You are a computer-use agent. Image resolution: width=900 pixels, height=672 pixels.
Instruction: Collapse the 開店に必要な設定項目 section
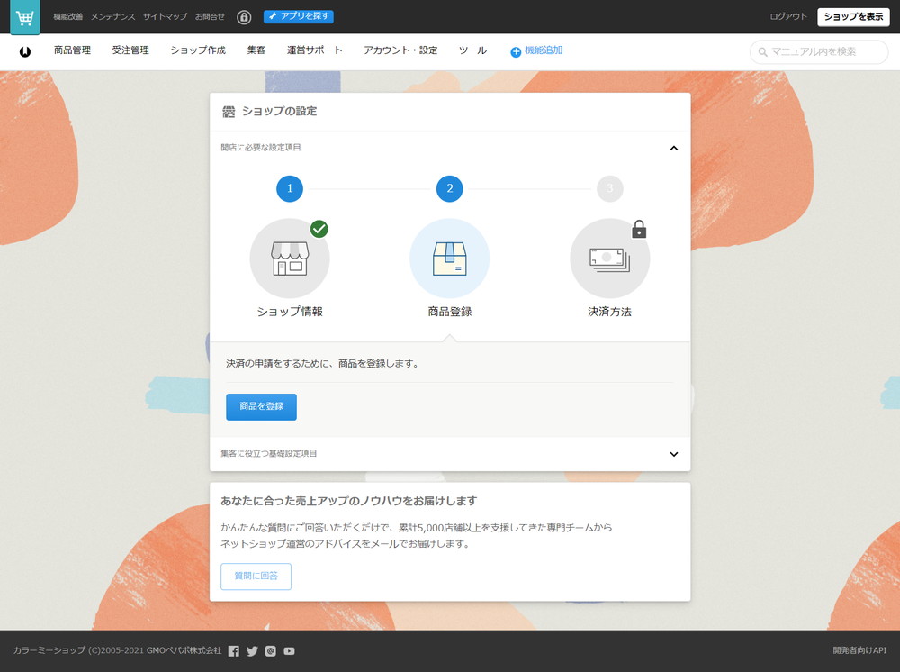(674, 149)
